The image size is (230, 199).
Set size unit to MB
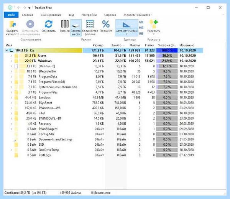coord(141,28)
